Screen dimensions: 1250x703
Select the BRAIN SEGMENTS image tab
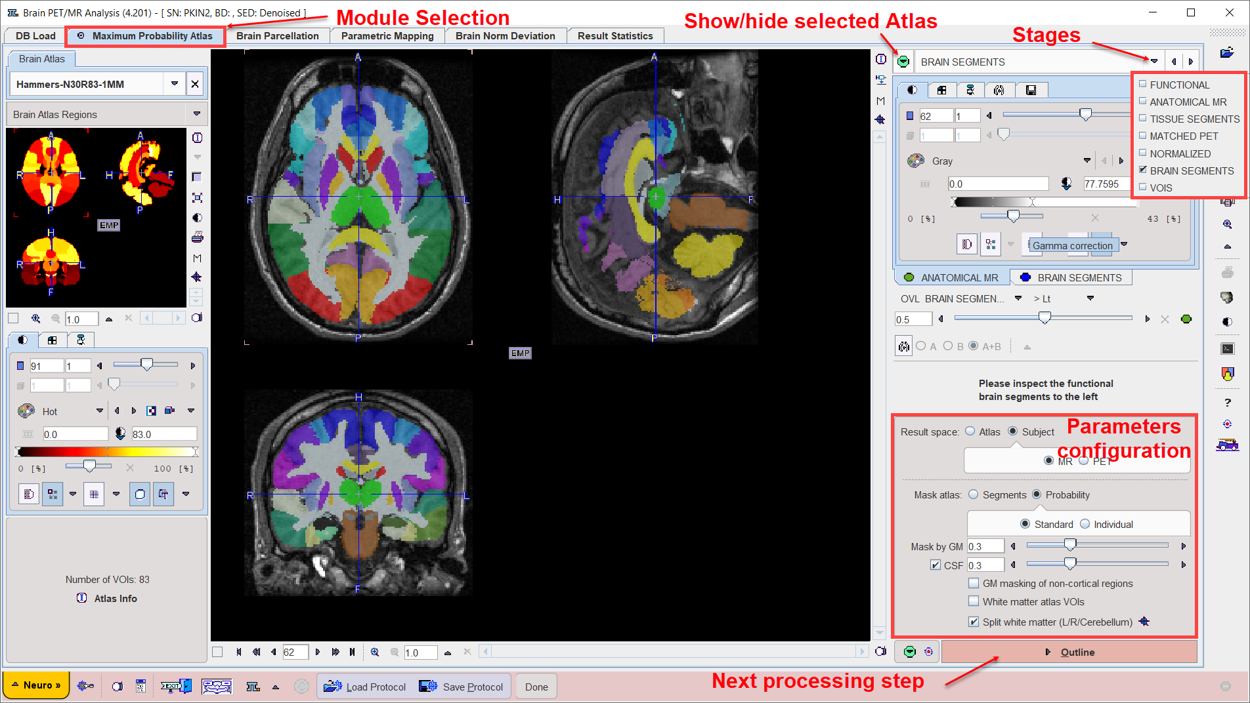click(x=1071, y=278)
